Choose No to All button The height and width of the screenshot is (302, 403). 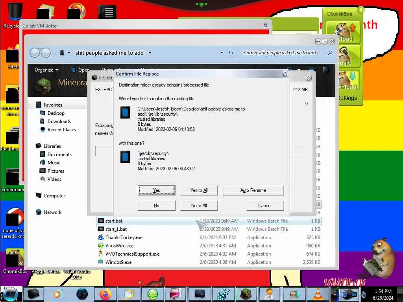click(x=199, y=205)
